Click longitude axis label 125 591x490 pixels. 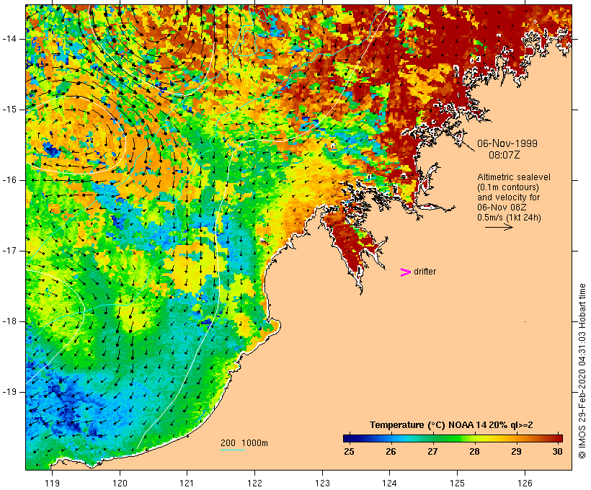click(457, 483)
